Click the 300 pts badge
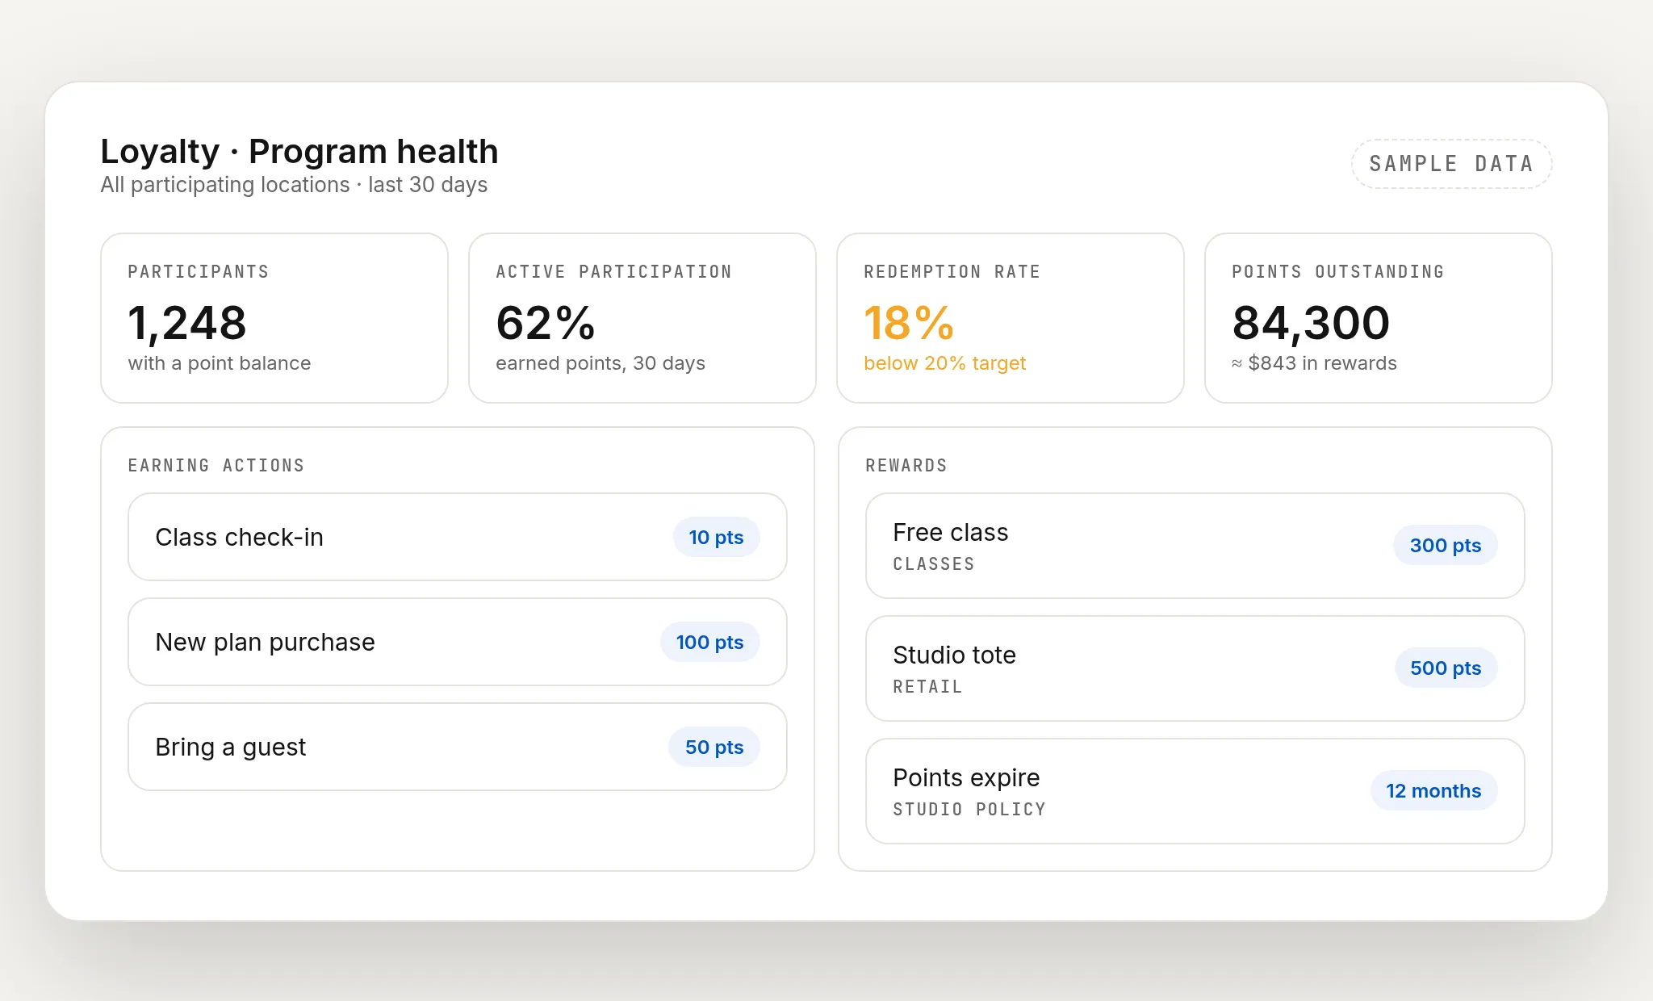Viewport: 1653px width, 1001px height. (x=1446, y=546)
